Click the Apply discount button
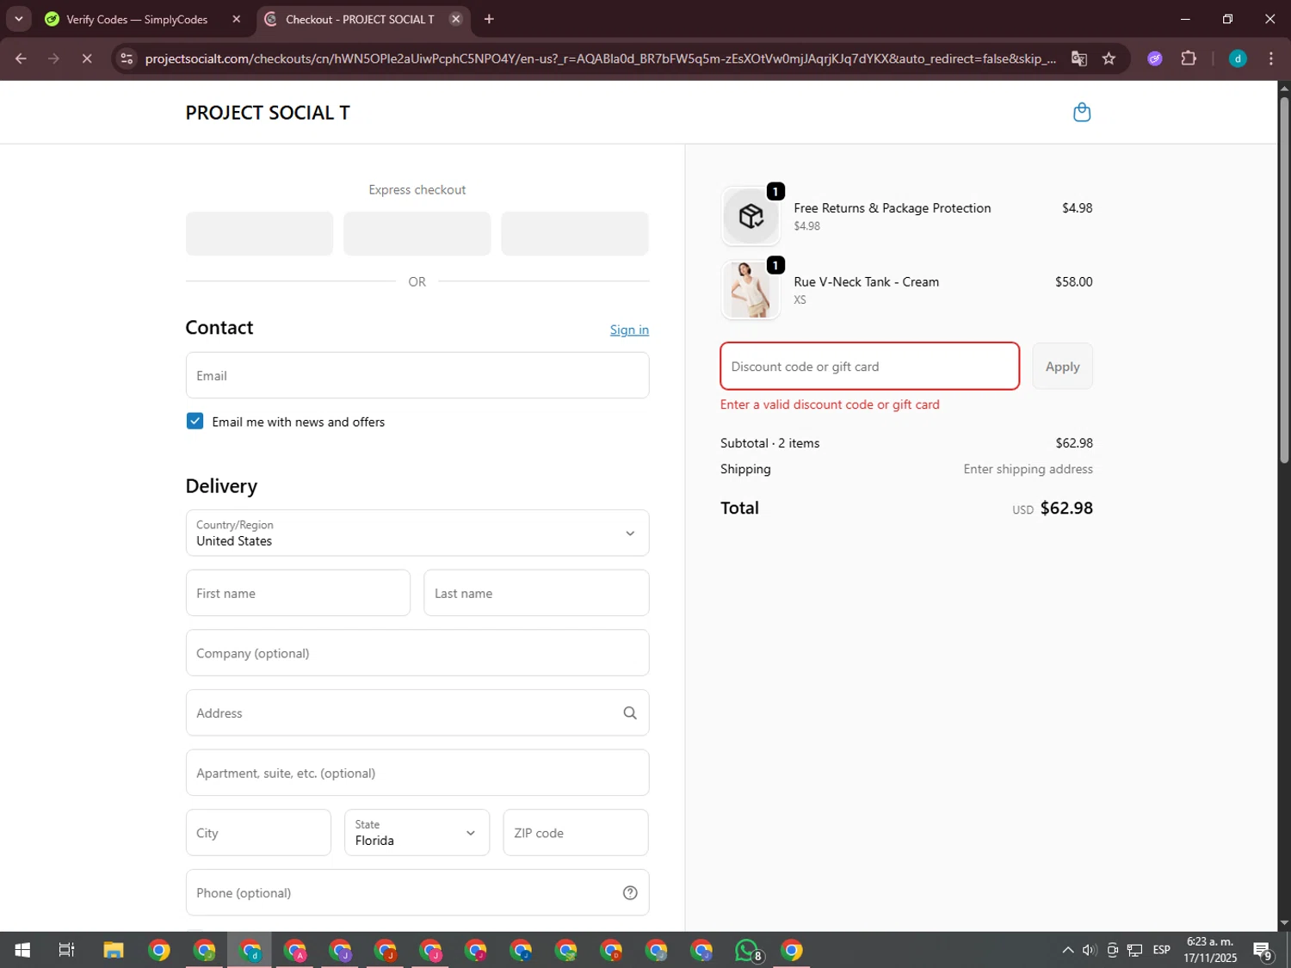This screenshot has height=968, width=1291. pyautogui.click(x=1062, y=367)
